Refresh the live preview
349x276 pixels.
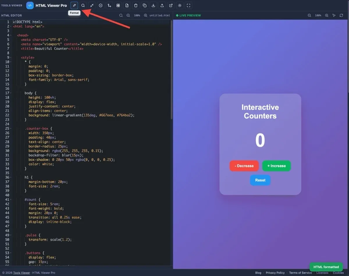point(341,15)
